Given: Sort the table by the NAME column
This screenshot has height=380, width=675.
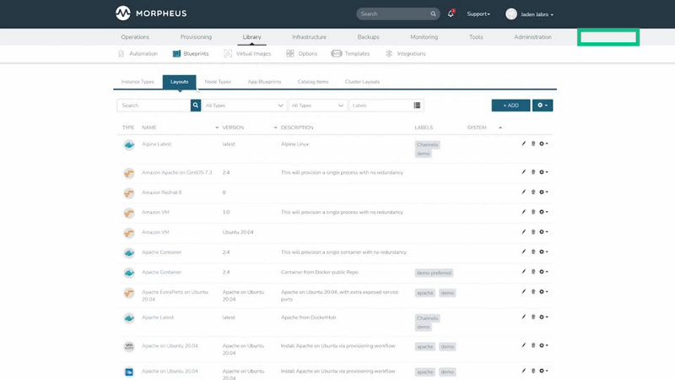Looking at the screenshot, I should click(149, 128).
